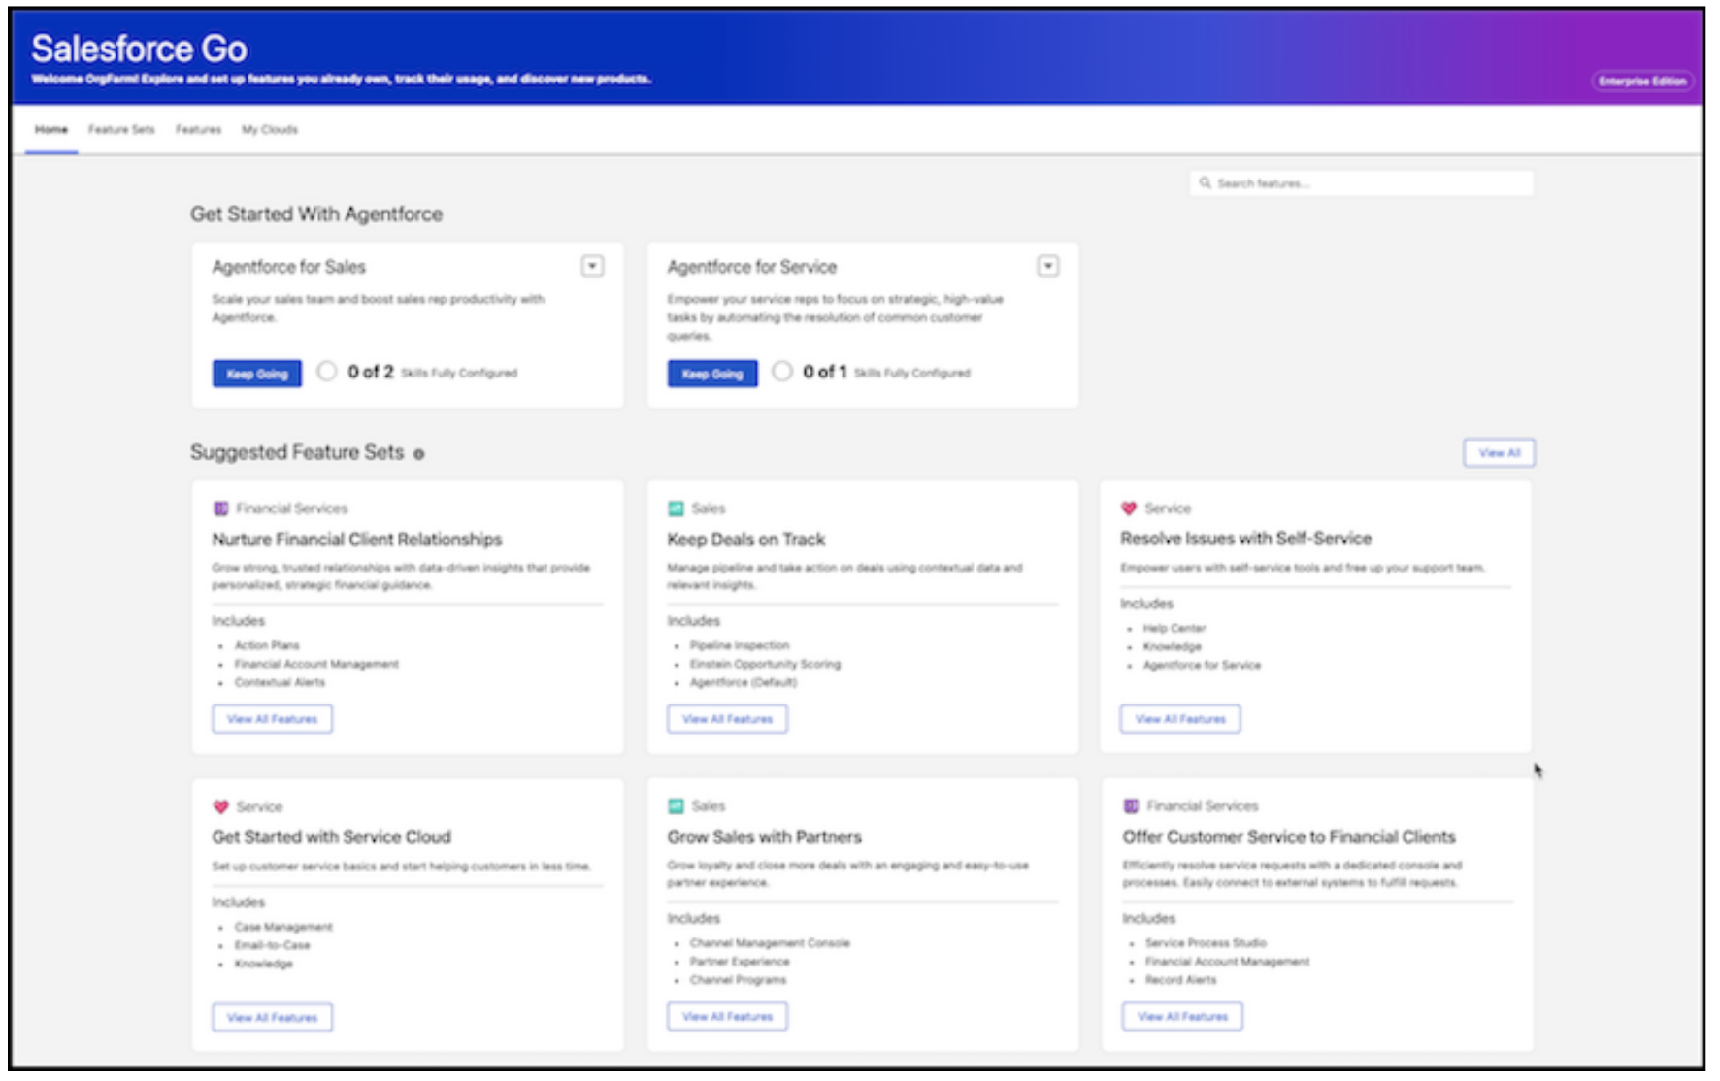1720x1081 pixels.
Task: Click the Sales icon on Keep Deals on Track card
Action: [676, 508]
